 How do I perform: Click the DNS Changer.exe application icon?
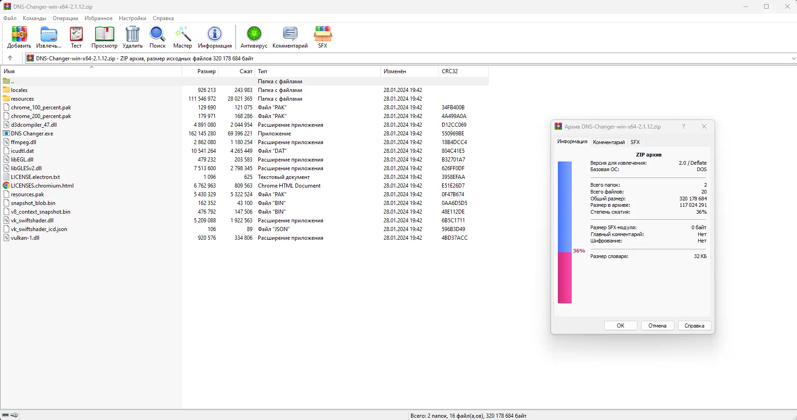[x=6, y=133]
